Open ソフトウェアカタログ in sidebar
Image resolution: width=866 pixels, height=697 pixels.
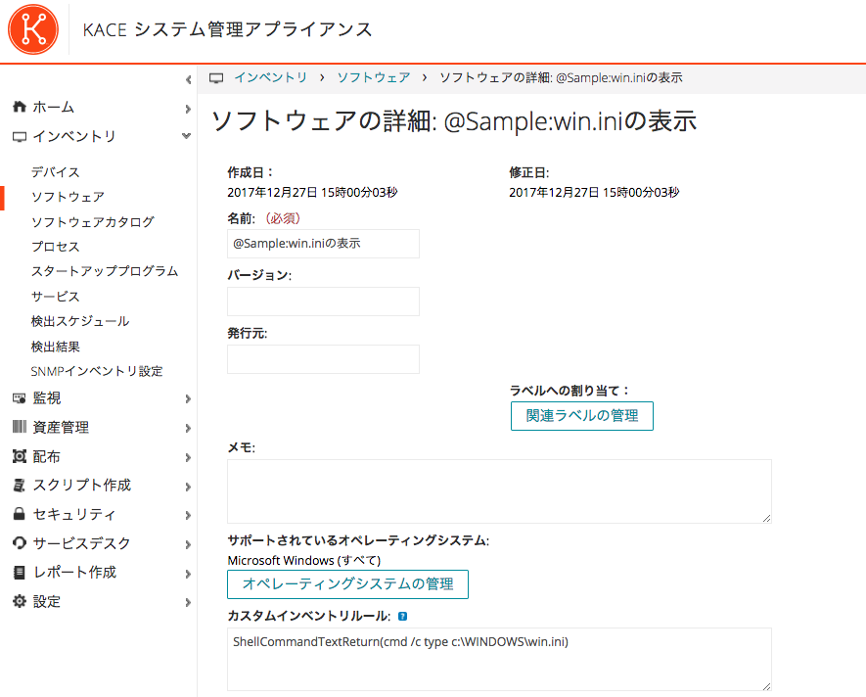93,221
